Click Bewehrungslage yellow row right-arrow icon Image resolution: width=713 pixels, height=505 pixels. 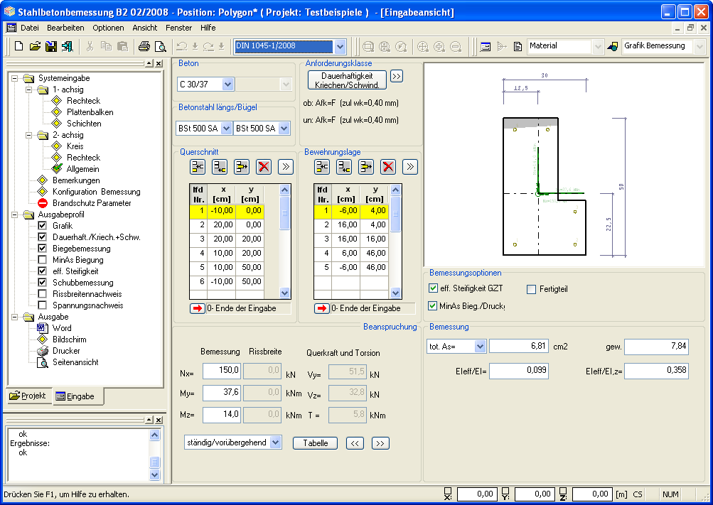[366, 167]
